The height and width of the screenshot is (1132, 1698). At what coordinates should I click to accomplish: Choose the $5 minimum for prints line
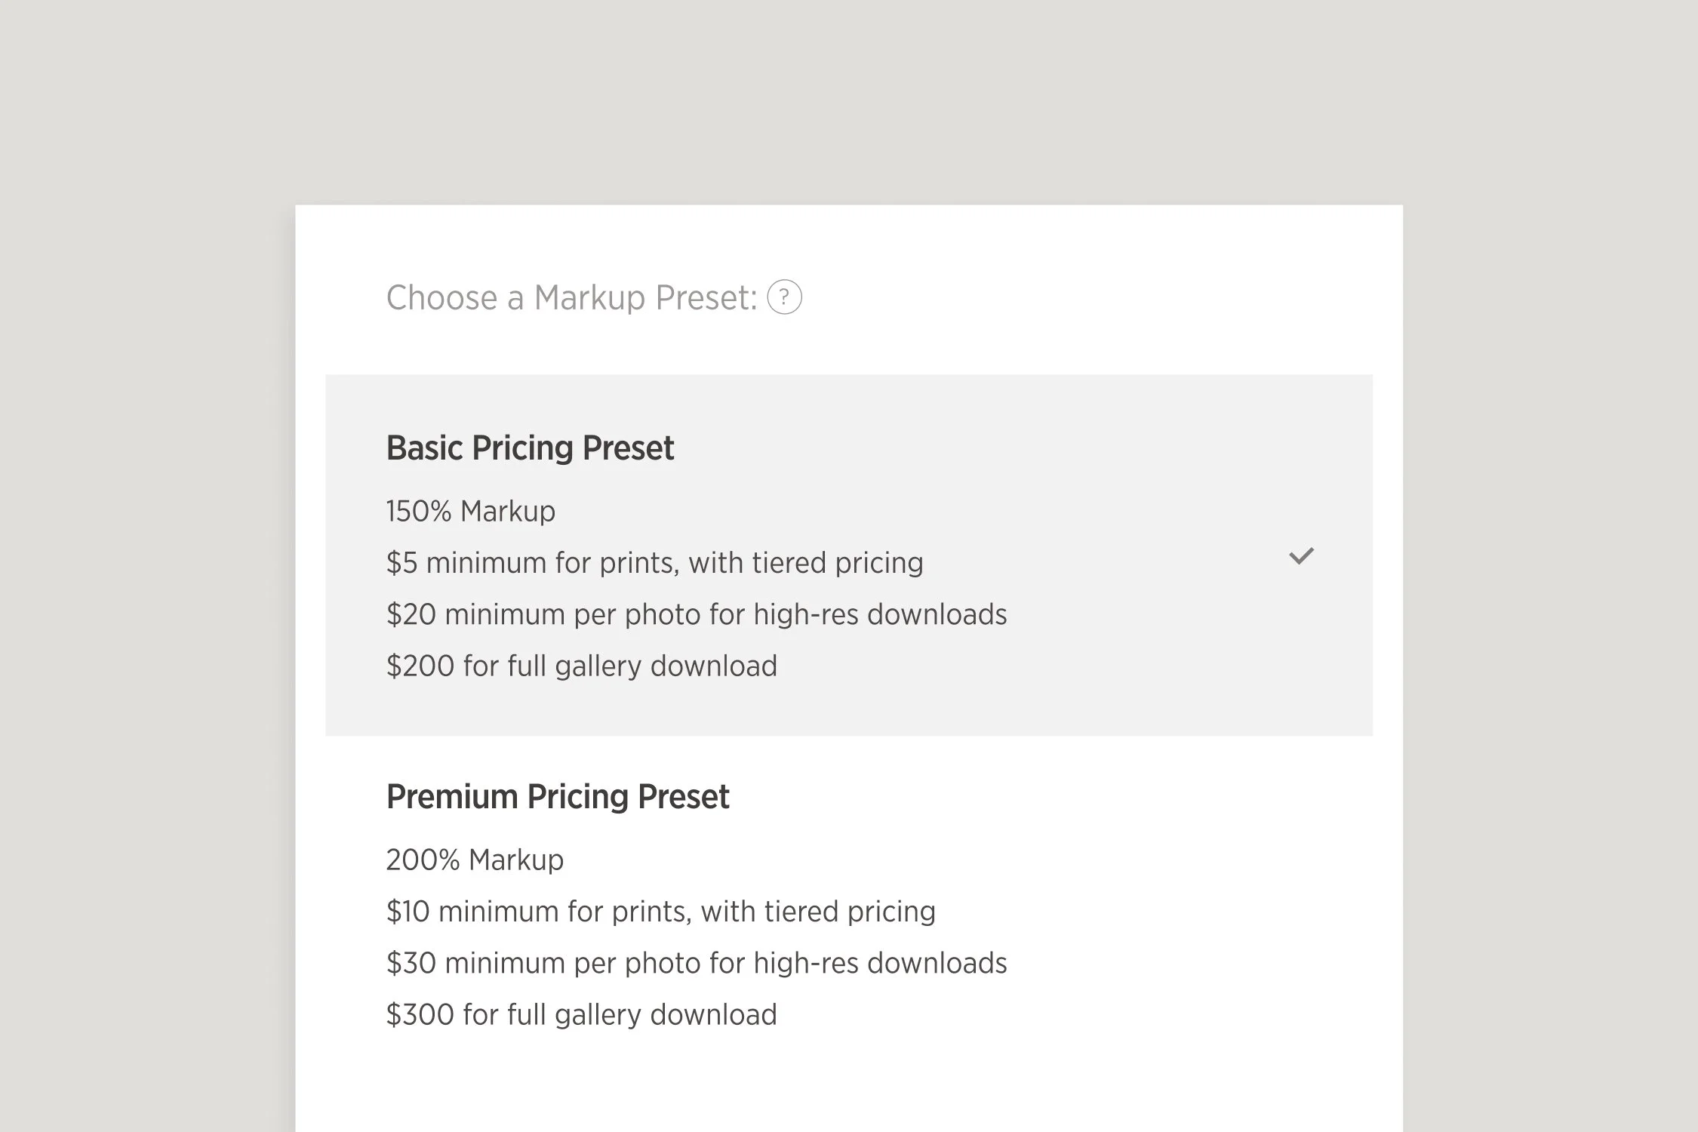(x=654, y=563)
